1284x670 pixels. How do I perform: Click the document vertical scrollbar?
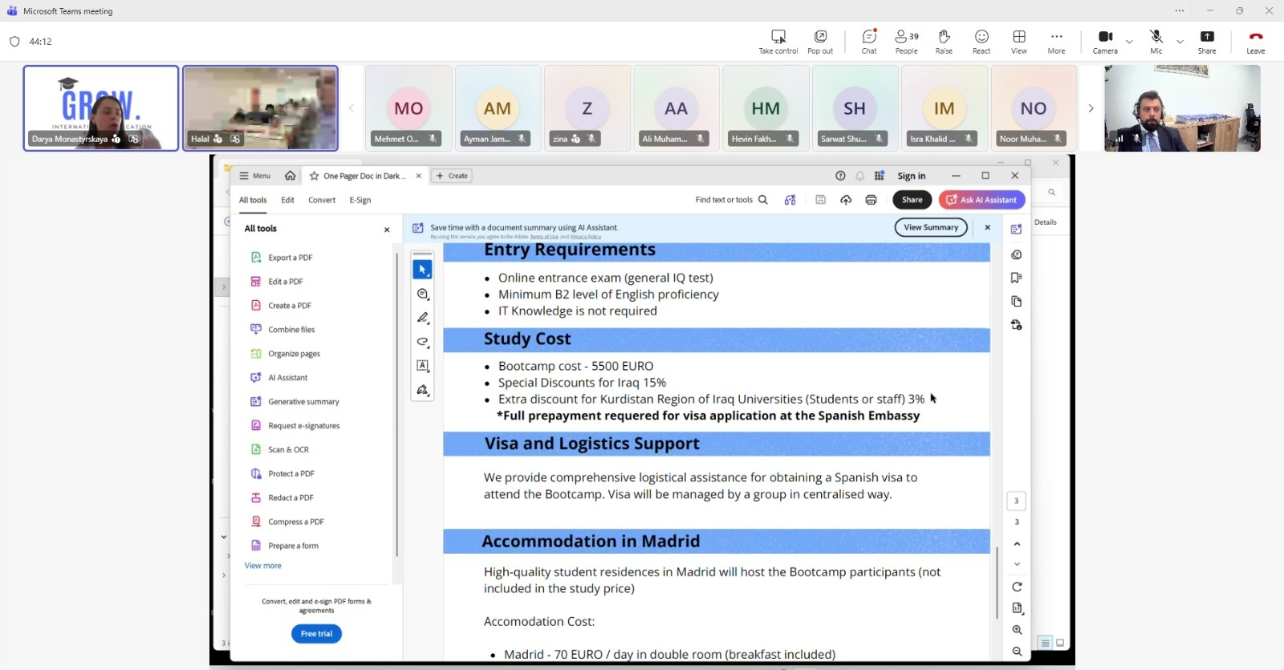997,582
